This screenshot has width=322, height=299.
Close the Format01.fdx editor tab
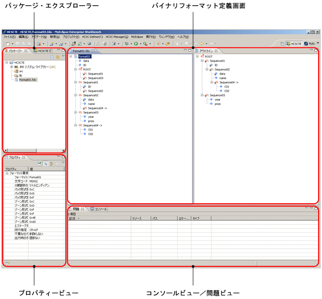coord(93,51)
